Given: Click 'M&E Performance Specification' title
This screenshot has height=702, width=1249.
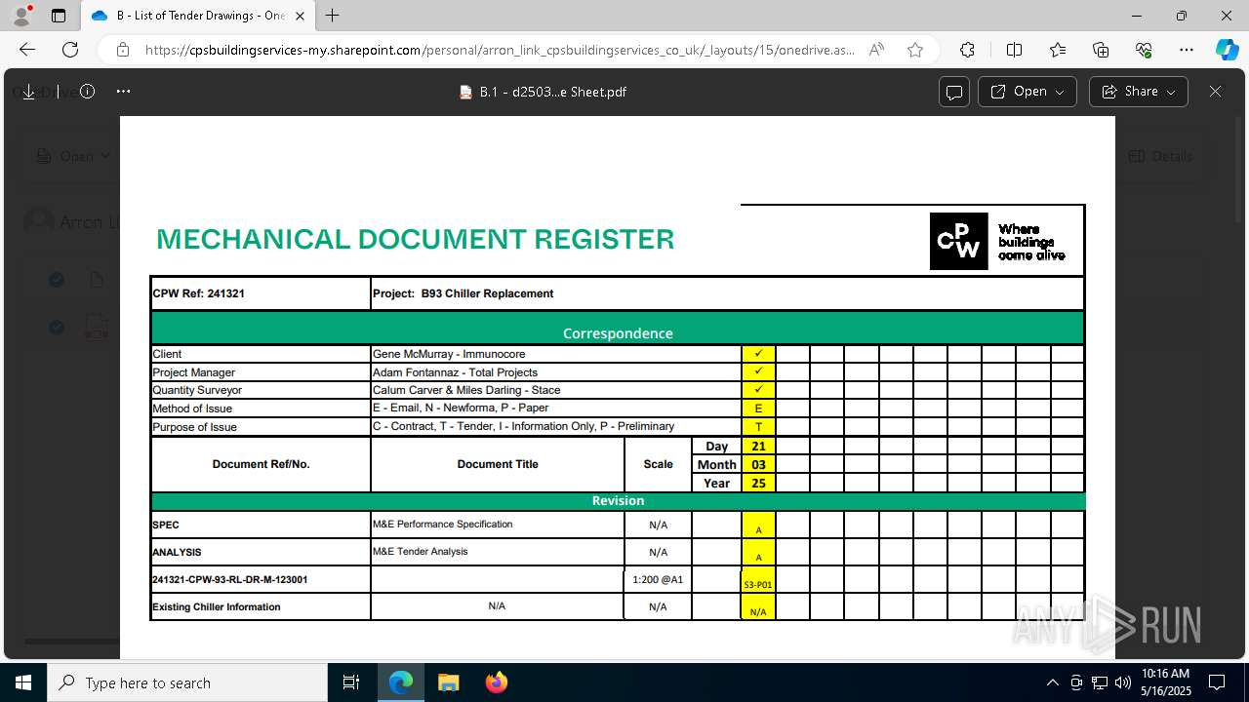Looking at the screenshot, I should pyautogui.click(x=442, y=525).
